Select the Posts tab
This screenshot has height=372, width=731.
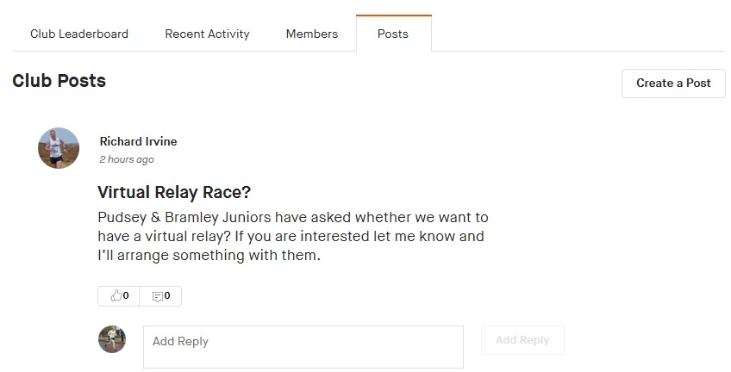[393, 34]
